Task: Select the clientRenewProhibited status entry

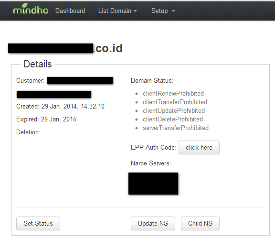Action: coord(173,93)
